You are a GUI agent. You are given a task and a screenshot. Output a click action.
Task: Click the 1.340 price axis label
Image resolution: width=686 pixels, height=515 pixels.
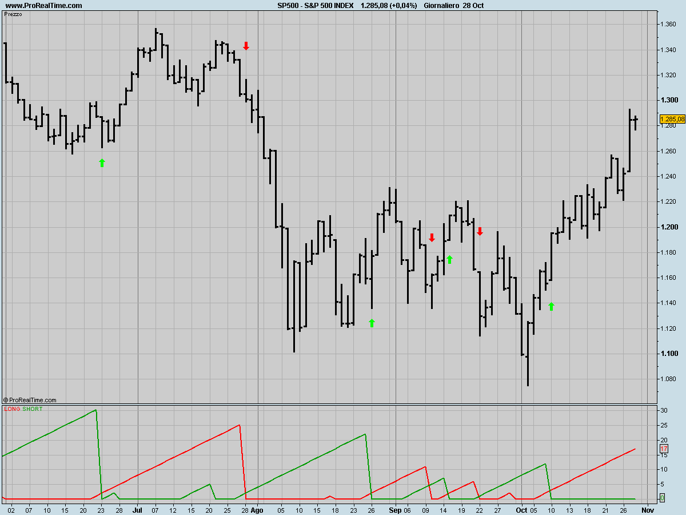coord(669,50)
